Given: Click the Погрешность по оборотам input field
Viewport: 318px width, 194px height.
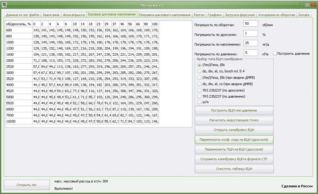Looking at the screenshot, I should (251, 24).
